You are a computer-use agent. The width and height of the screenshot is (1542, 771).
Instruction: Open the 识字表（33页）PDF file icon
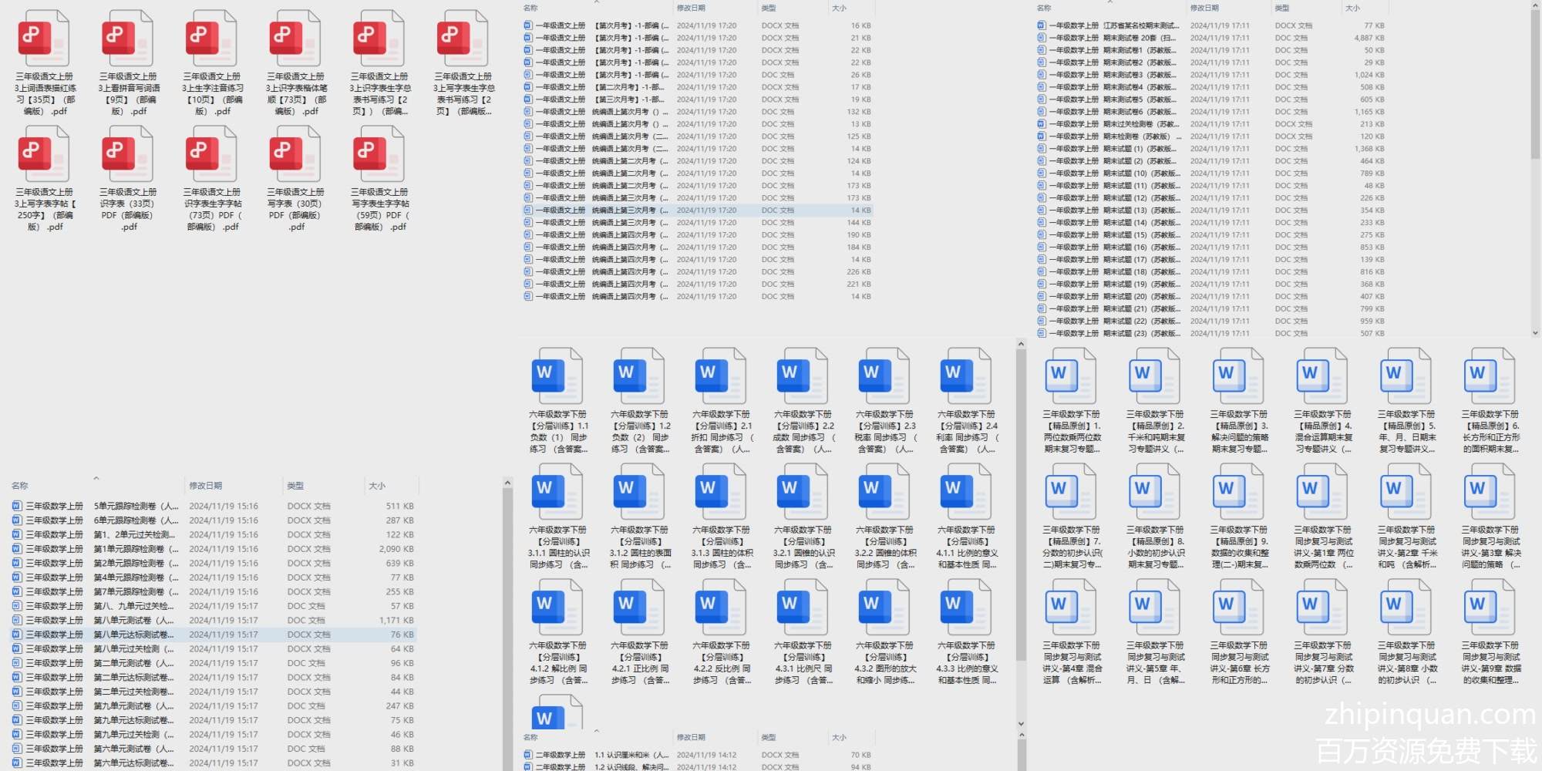coord(128,154)
